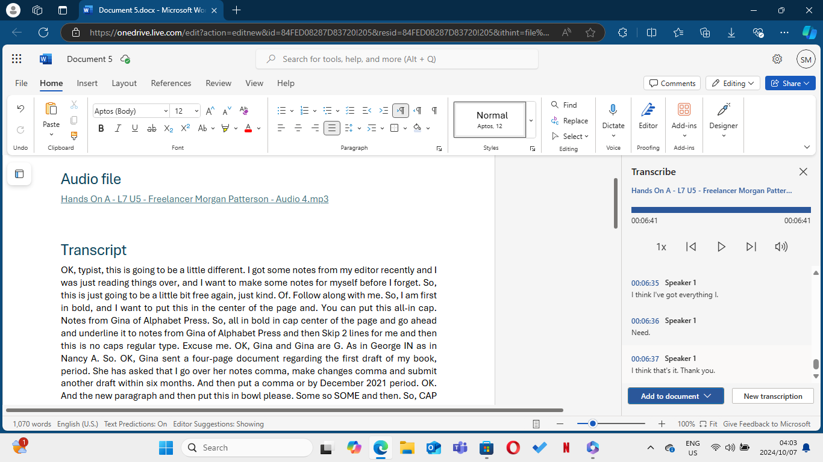Select the Format Painter brush icon
This screenshot has width=823, height=462.
click(74, 136)
